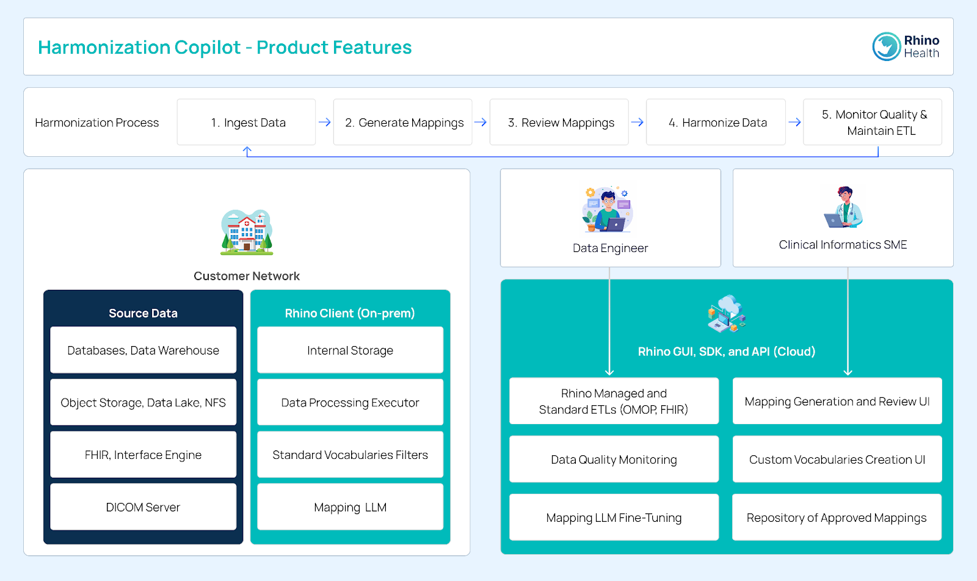
Task: Click the Repository of Approved Mappings box
Action: tap(837, 518)
